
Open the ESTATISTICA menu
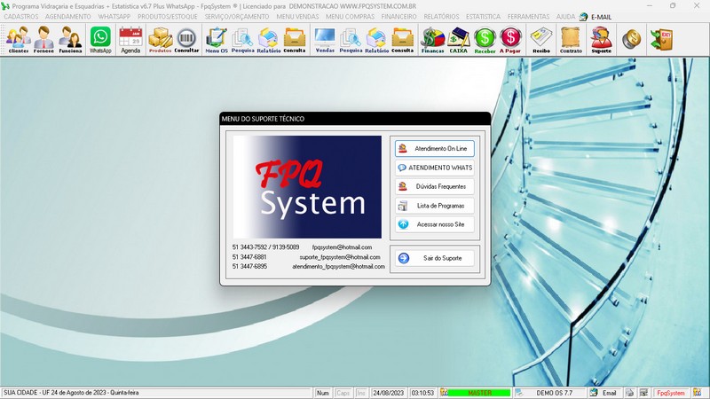point(483,17)
